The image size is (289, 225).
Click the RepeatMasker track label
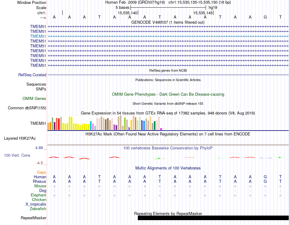[x=33, y=218]
